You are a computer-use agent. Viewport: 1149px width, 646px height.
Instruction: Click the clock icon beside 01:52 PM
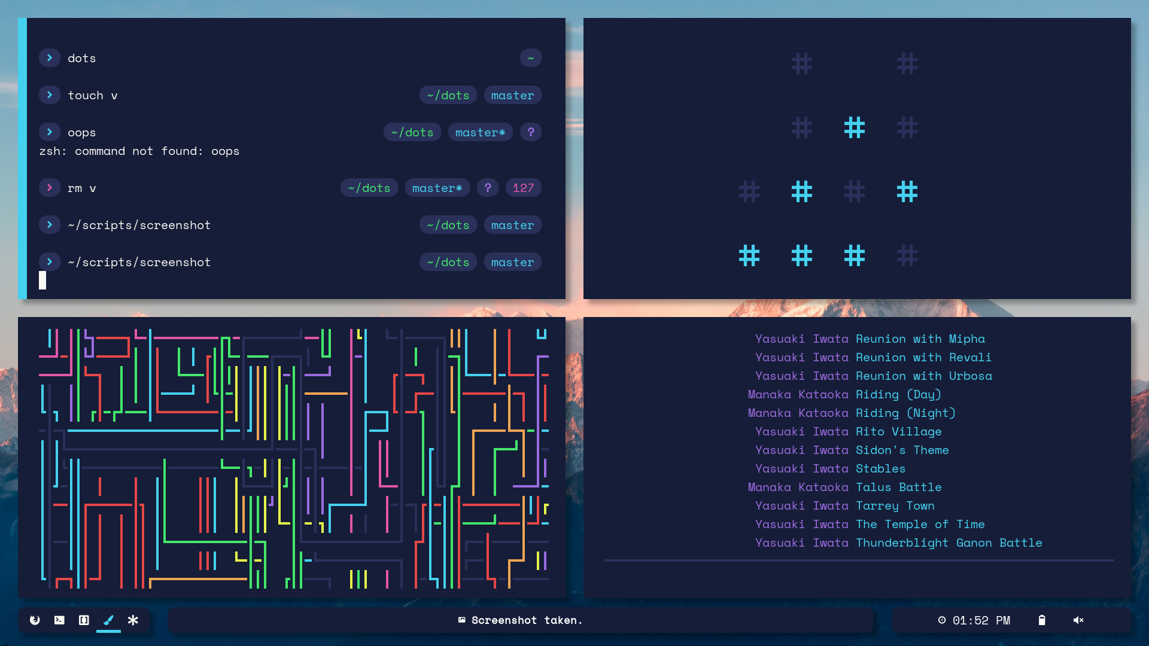pos(942,620)
